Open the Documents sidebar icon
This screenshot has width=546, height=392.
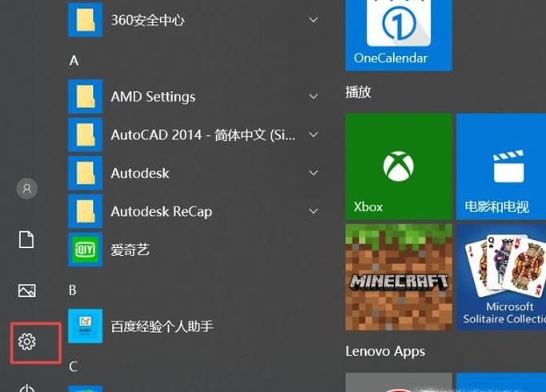tap(26, 240)
